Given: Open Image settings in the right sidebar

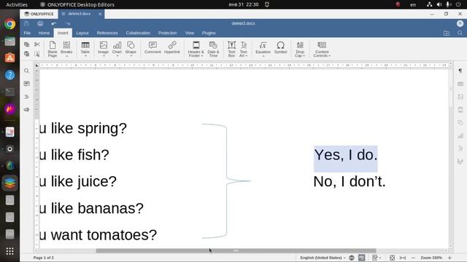Looking at the screenshot, I should pyautogui.click(x=460, y=97).
